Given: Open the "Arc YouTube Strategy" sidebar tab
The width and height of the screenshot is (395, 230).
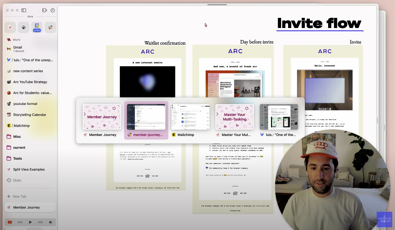Looking at the screenshot, I should pos(30,82).
